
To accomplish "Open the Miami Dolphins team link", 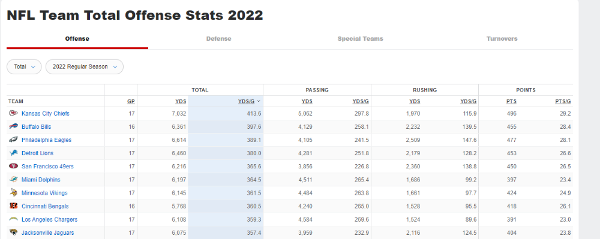I will point(41,180).
